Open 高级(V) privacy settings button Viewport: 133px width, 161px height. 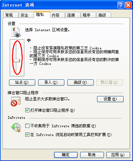[81, 82]
